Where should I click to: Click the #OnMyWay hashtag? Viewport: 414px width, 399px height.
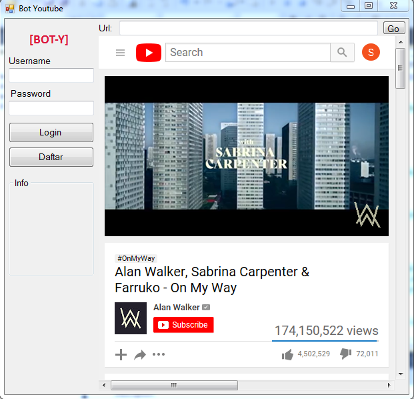click(136, 258)
